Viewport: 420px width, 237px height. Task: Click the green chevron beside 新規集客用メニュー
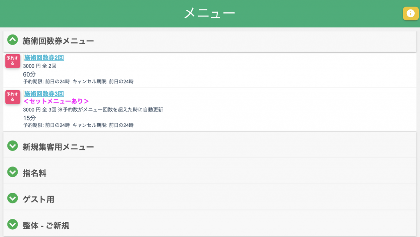click(13, 146)
